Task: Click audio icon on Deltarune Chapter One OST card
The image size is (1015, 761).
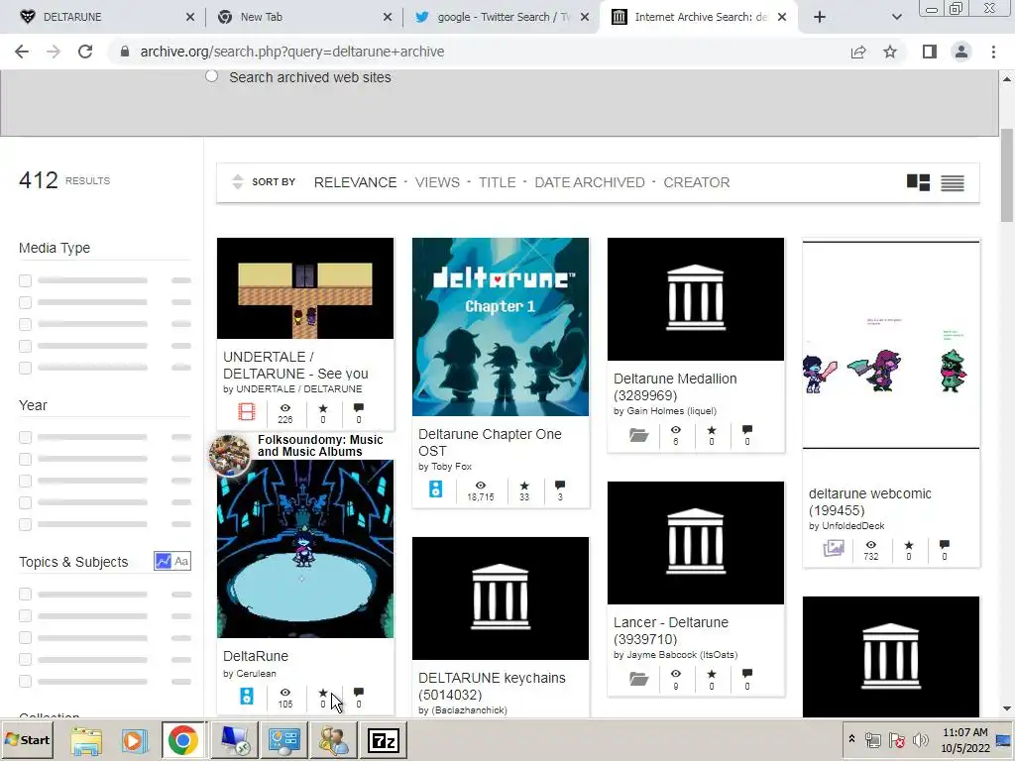Action: coord(436,489)
